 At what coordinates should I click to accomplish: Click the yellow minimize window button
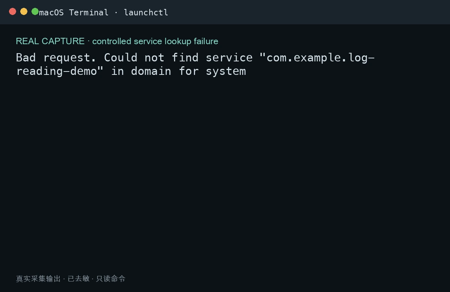pyautogui.click(x=24, y=12)
